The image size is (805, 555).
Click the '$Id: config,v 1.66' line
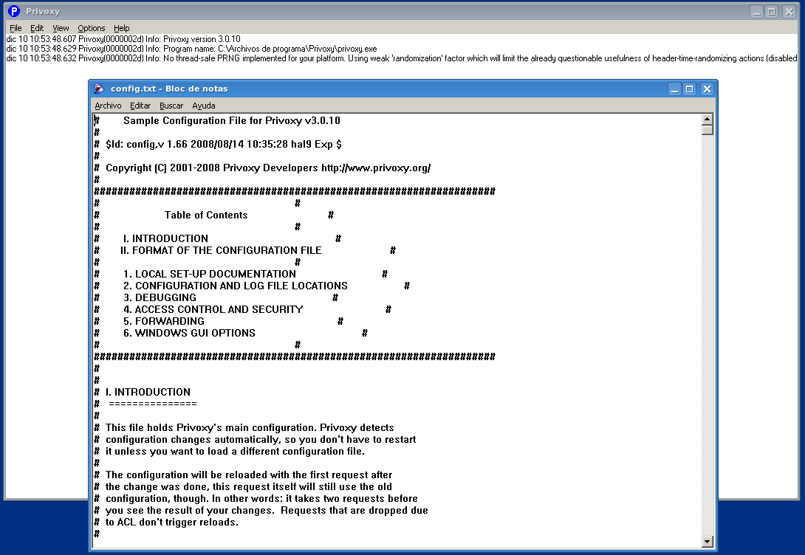[x=223, y=144]
